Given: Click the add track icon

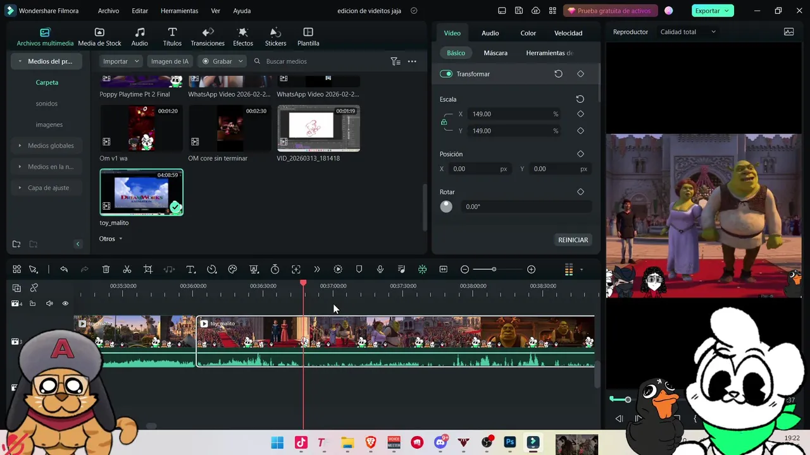Looking at the screenshot, I should [17, 288].
